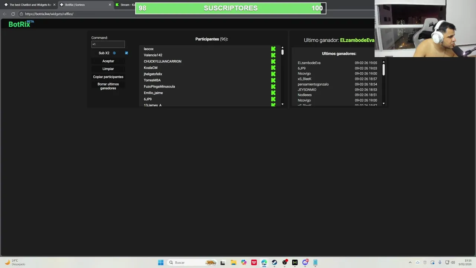Open the Windows Start menu
This screenshot has height=268, width=476.
pos(161,262)
